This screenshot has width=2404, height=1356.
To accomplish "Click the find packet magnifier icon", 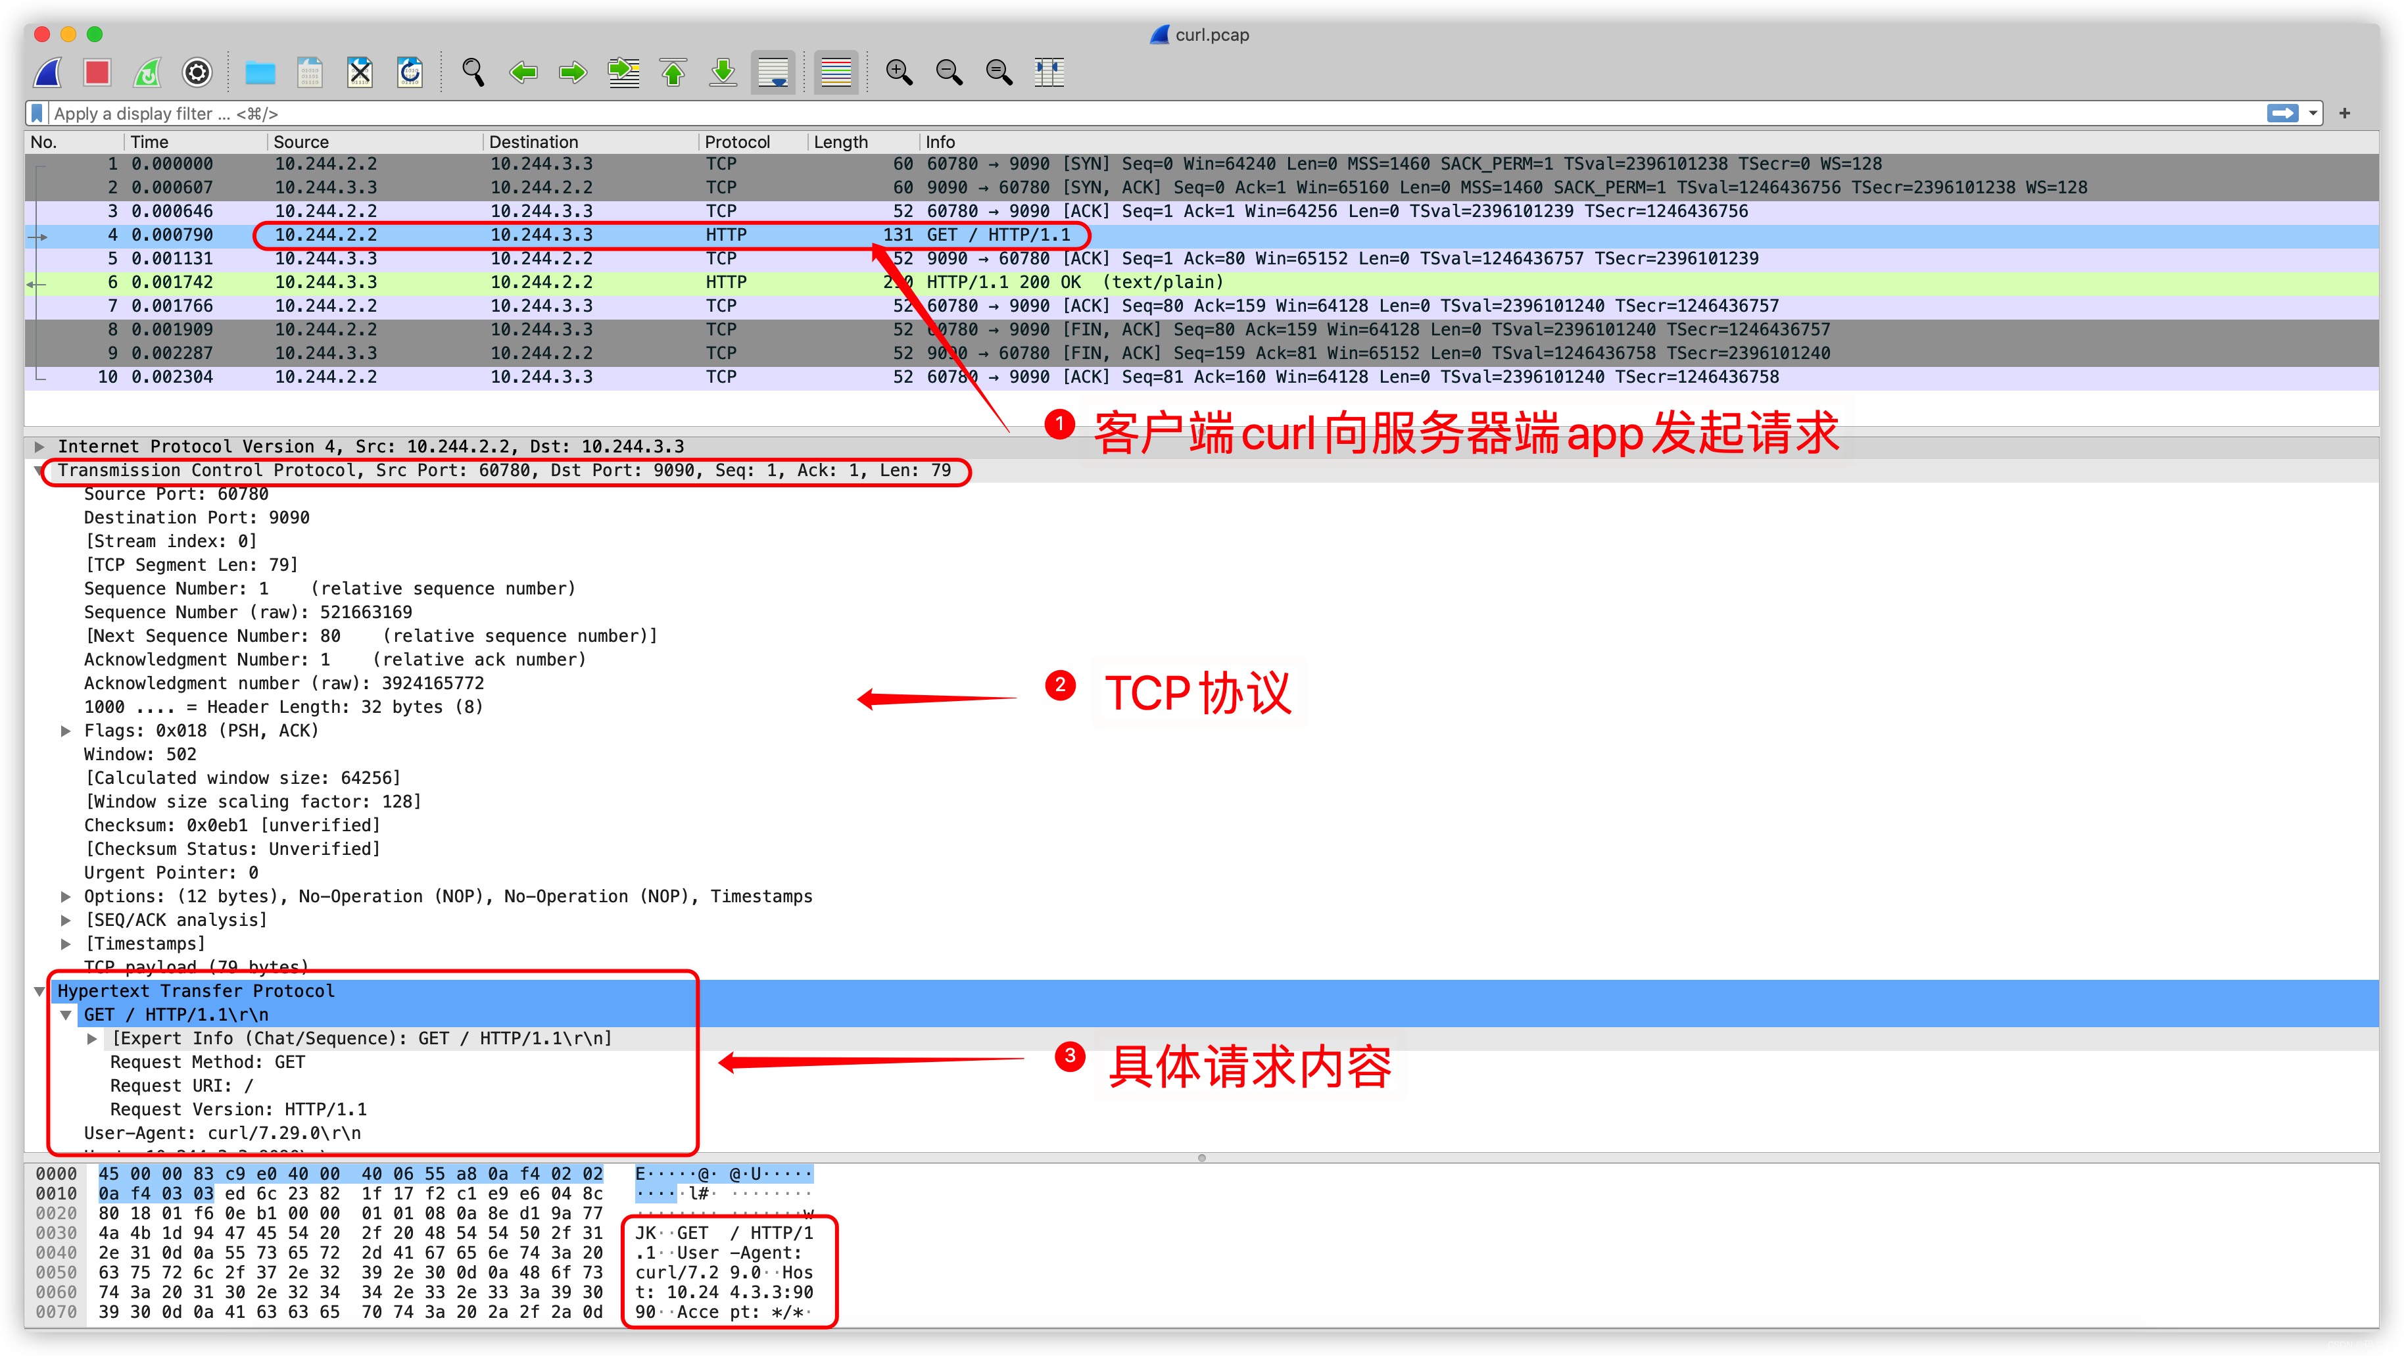I will tap(473, 72).
